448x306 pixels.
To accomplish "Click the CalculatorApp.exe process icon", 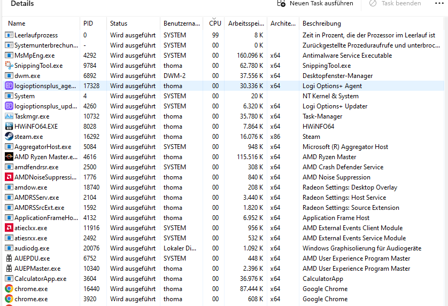I will 9,279.
